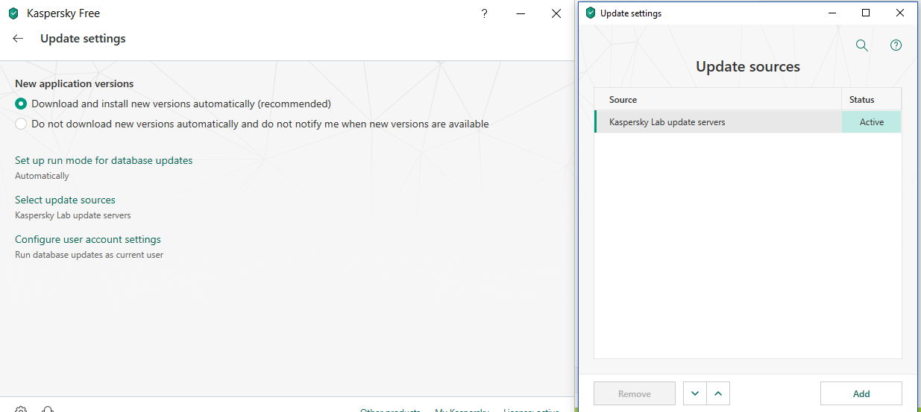921x412 pixels.
Task: Move selected source up in list
Action: (x=718, y=393)
